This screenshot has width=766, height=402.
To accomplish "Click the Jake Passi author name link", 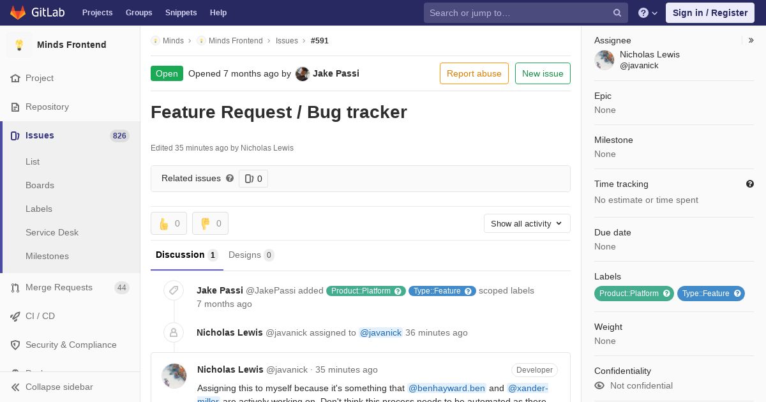I will click(336, 73).
